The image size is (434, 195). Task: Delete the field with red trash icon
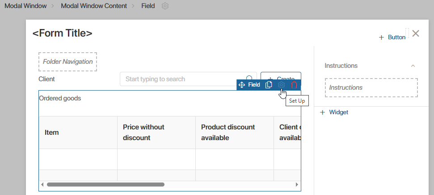point(294,85)
